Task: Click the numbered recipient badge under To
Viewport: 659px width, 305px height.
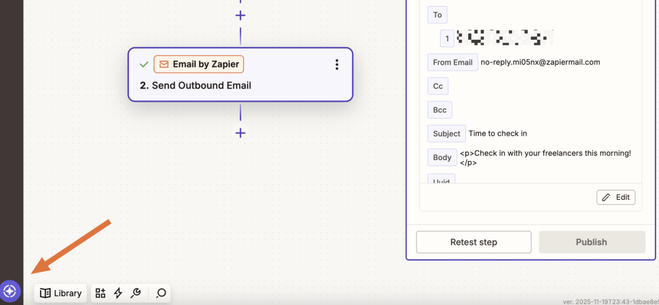Action: point(446,38)
